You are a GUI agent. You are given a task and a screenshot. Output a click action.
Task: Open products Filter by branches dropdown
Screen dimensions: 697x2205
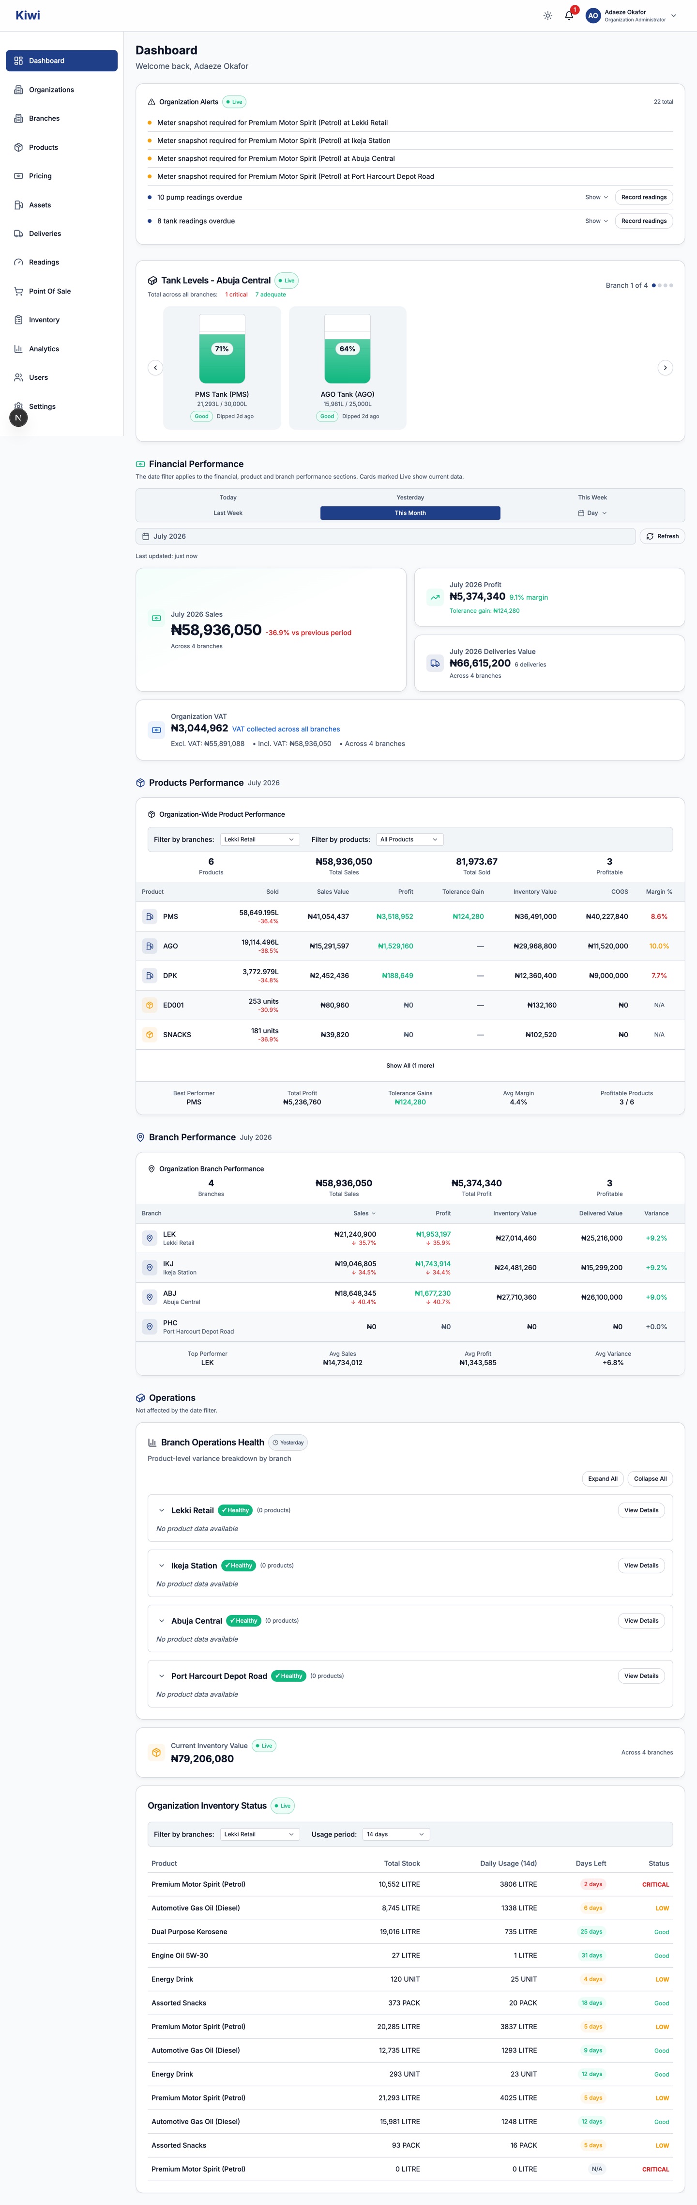click(x=259, y=840)
